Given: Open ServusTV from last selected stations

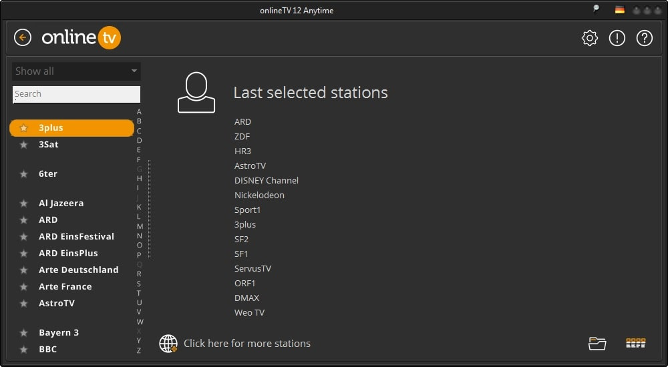Looking at the screenshot, I should click(253, 269).
